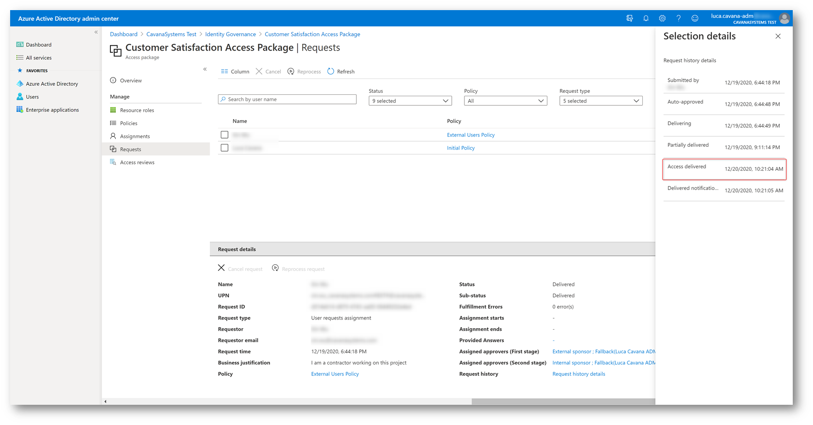The height and width of the screenshot is (425, 813).
Task: Select the Delivered notification history entry
Action: [724, 190]
